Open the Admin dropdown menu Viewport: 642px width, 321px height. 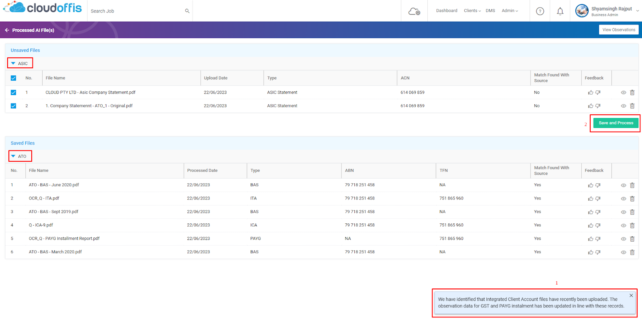pos(510,11)
